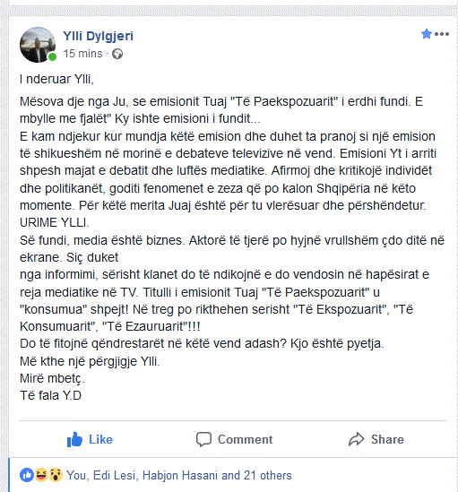458x492 pixels.
Task: Click the Comment speech bubble icon
Action: (203, 439)
